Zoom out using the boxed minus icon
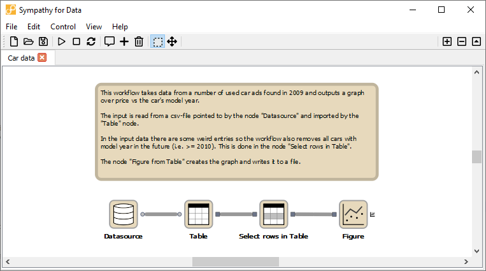Image resolution: width=486 pixels, height=271 pixels. [462, 41]
